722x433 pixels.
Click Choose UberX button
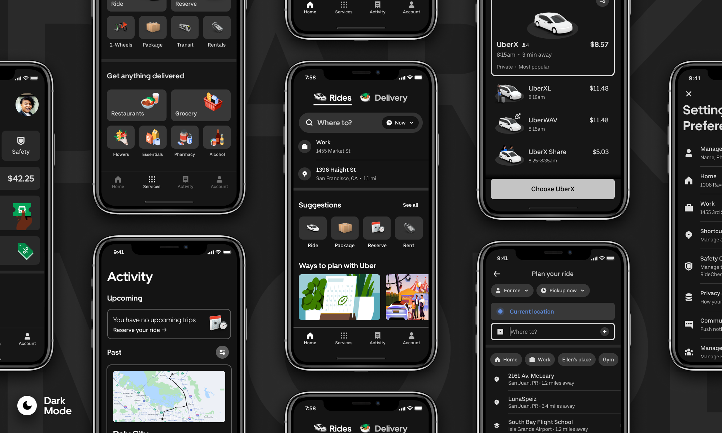coord(553,189)
